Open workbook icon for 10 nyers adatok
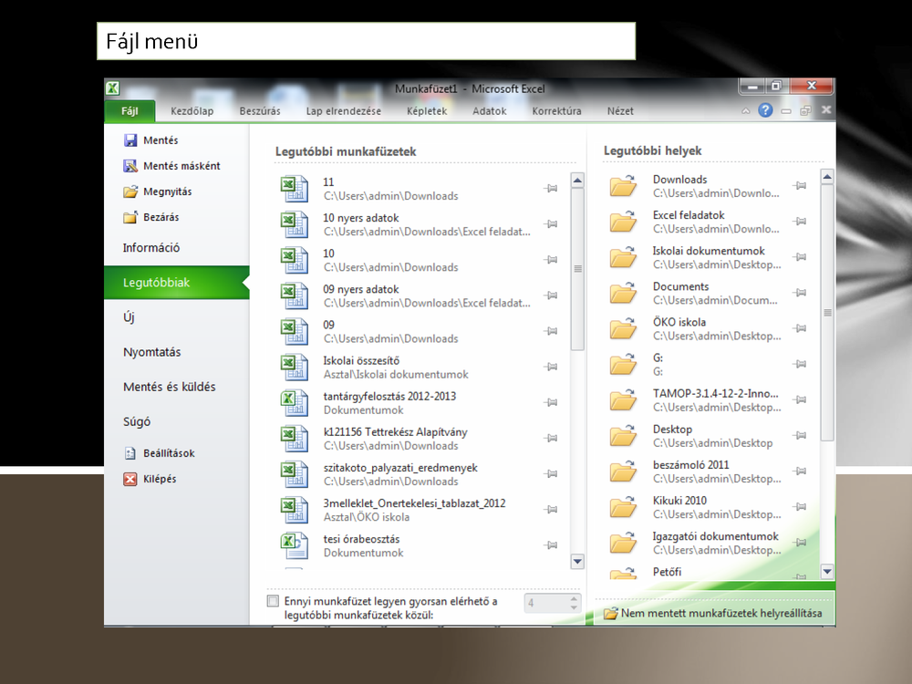 click(295, 224)
